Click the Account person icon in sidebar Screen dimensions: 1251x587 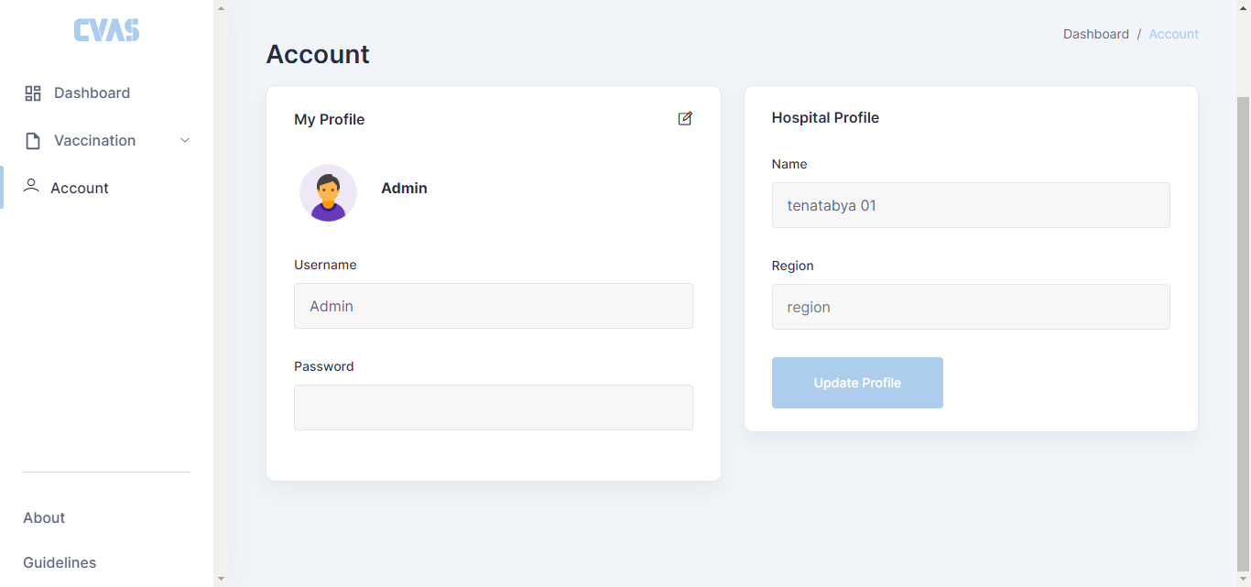pyautogui.click(x=31, y=186)
